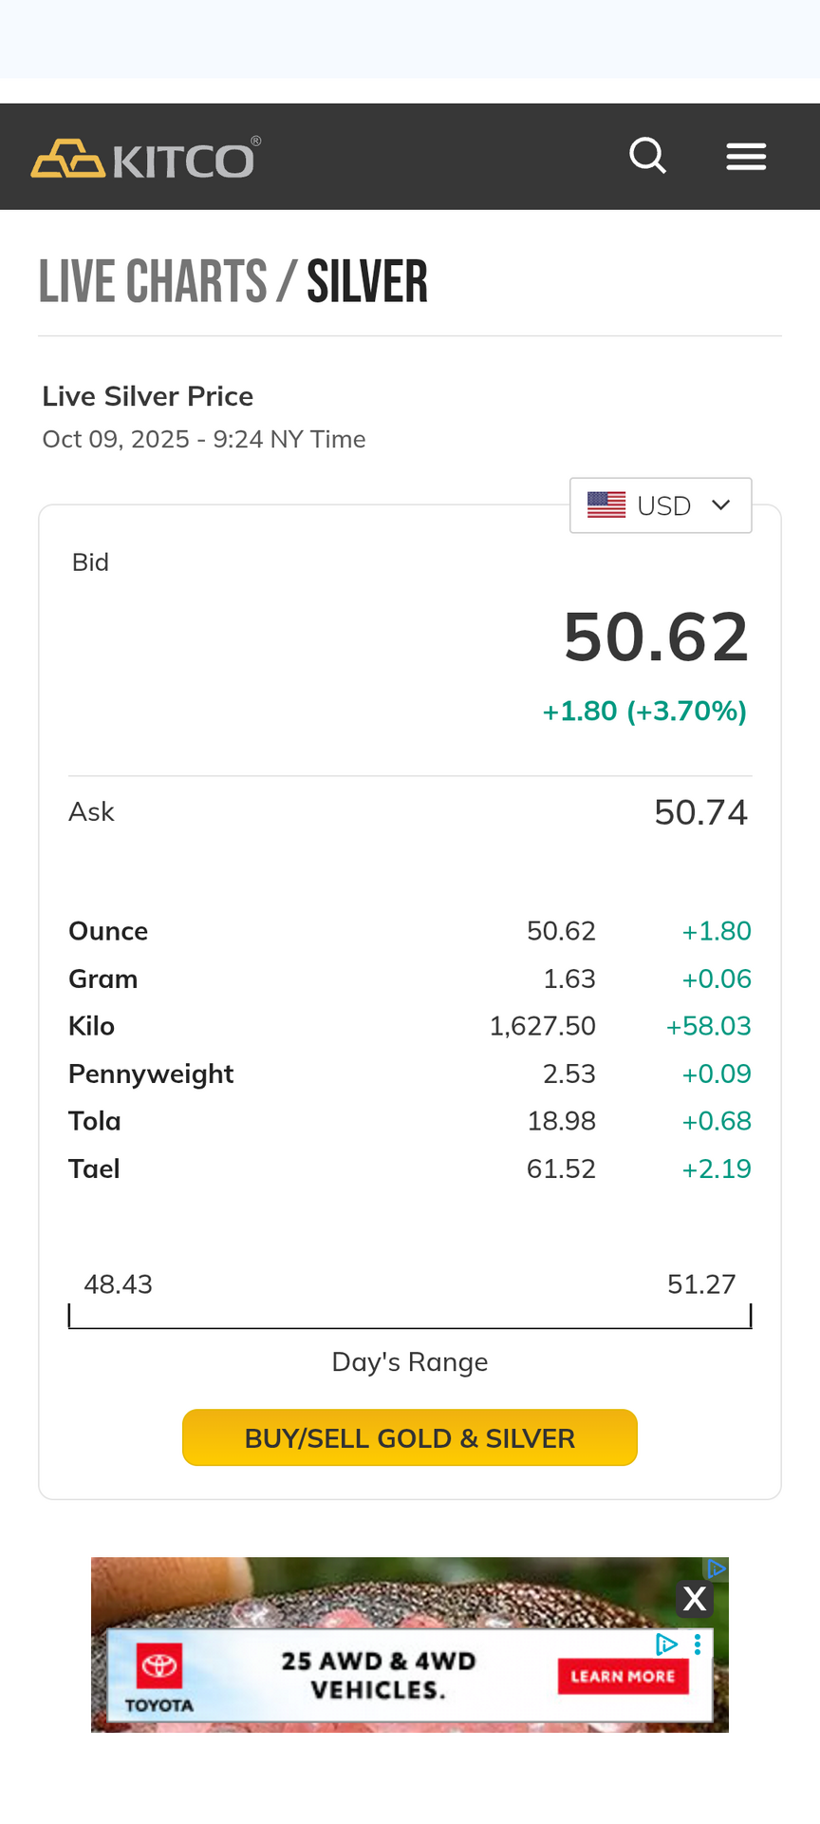This screenshot has height=1824, width=820.
Task: Expand the USD currency dropdown chevron
Action: 721,505
